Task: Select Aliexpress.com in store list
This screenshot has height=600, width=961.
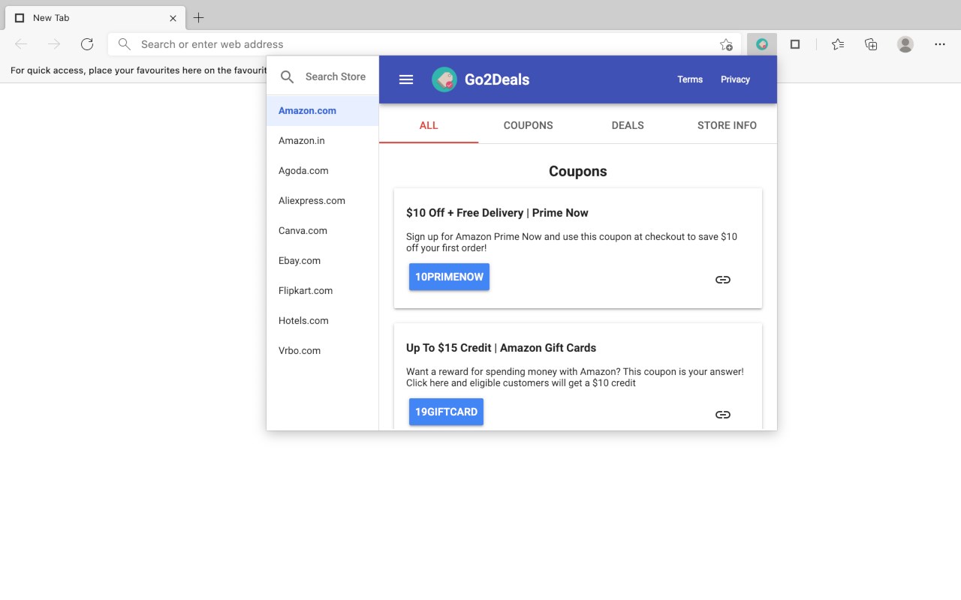Action: coord(323,200)
